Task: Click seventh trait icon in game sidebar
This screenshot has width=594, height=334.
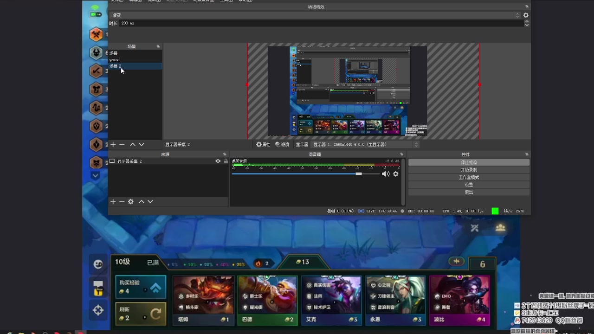Action: click(96, 144)
